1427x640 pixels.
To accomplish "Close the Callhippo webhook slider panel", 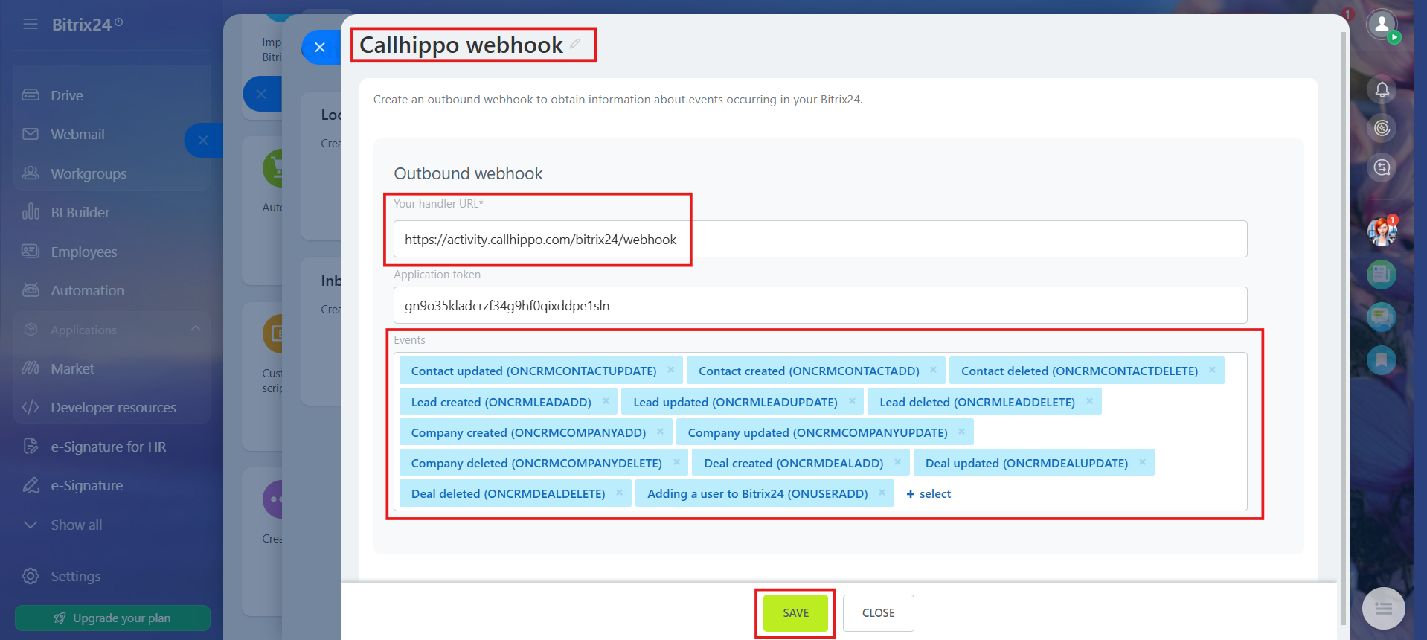I will pos(320,48).
